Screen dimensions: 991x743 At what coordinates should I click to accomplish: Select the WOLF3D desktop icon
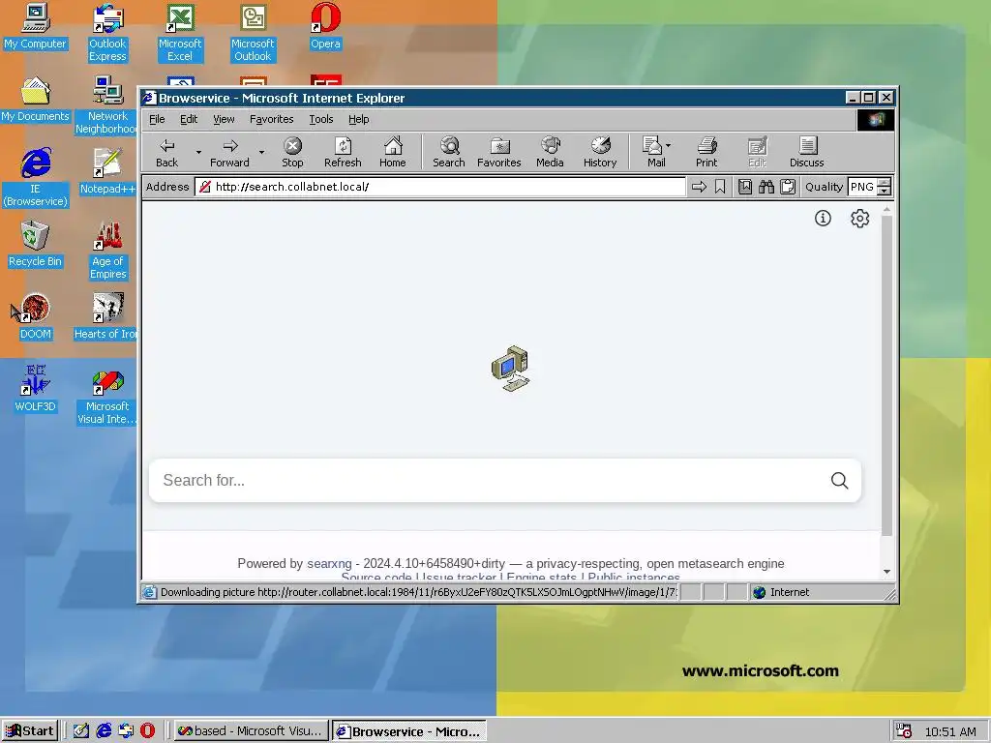click(35, 389)
